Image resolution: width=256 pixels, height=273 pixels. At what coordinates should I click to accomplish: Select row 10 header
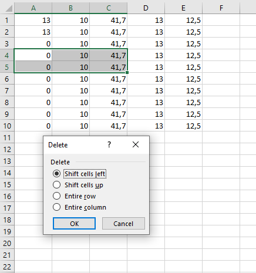7,126
